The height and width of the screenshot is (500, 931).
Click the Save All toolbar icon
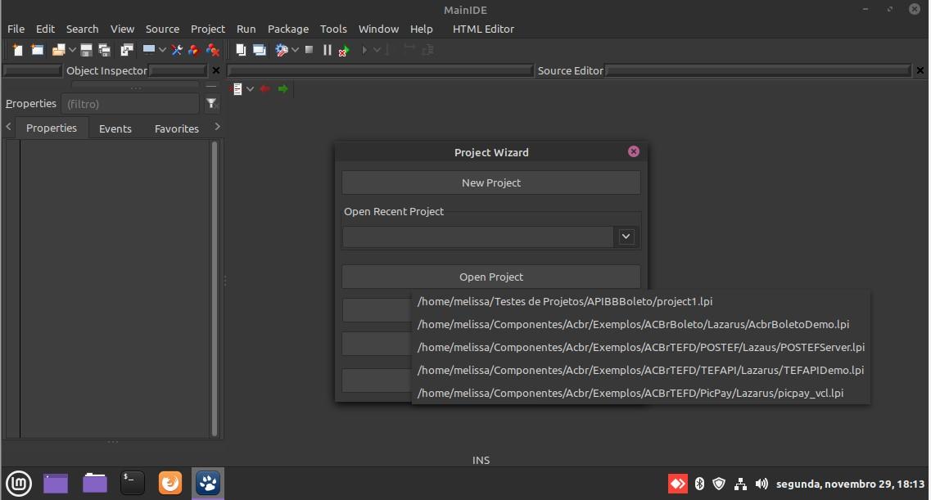pyautogui.click(x=105, y=51)
